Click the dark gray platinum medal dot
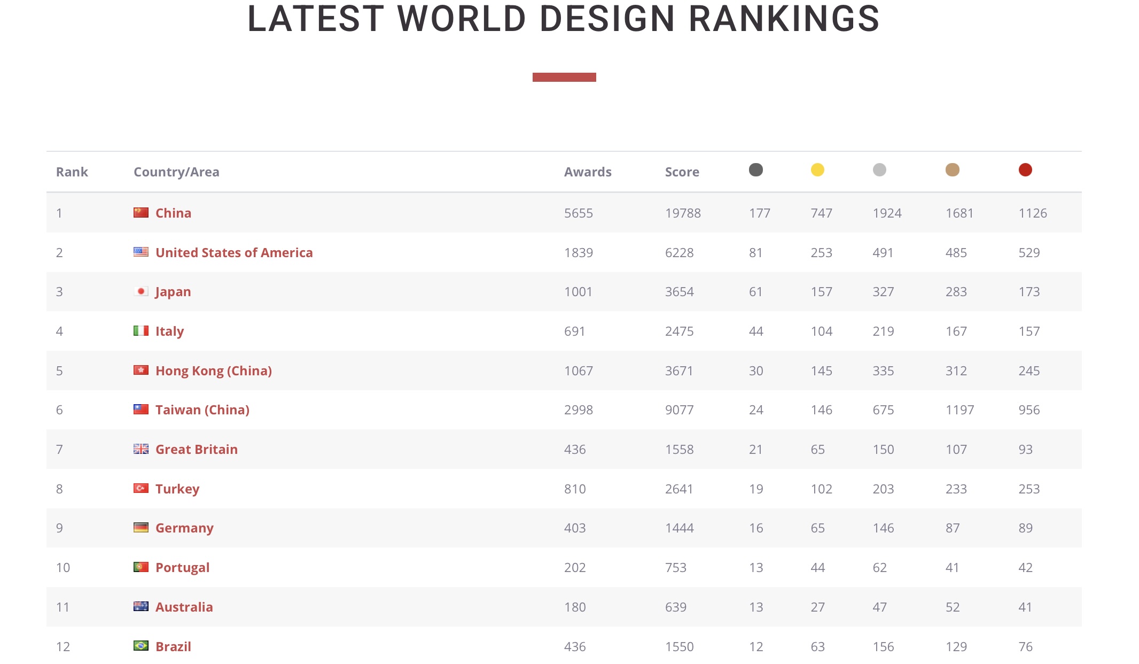The image size is (1139, 664). pyautogui.click(x=756, y=170)
